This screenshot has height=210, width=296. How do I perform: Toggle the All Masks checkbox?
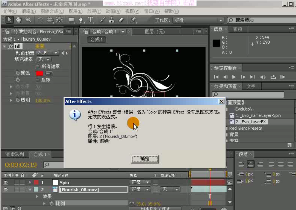coord(38,67)
